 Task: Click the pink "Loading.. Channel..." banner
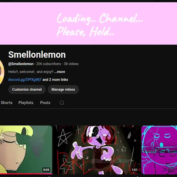click(x=88, y=23)
